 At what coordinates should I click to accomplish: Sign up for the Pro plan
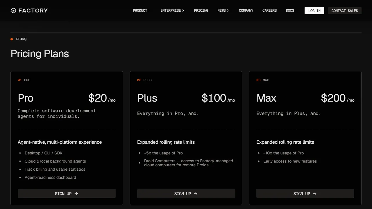point(67,194)
